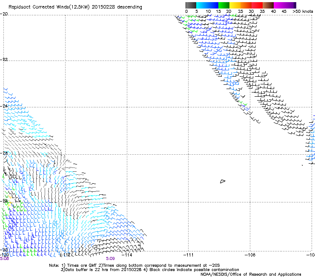The image size is (315, 277).
Task: Click the date '20150228' in the title
Action: 103,7
